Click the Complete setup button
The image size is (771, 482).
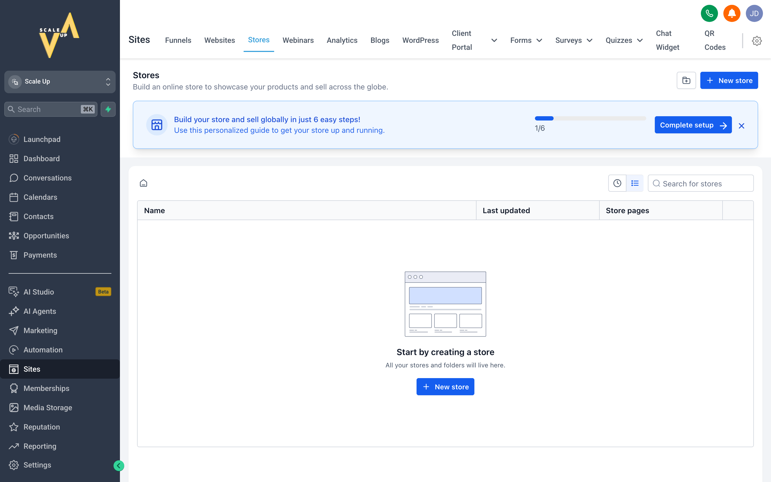click(x=693, y=125)
